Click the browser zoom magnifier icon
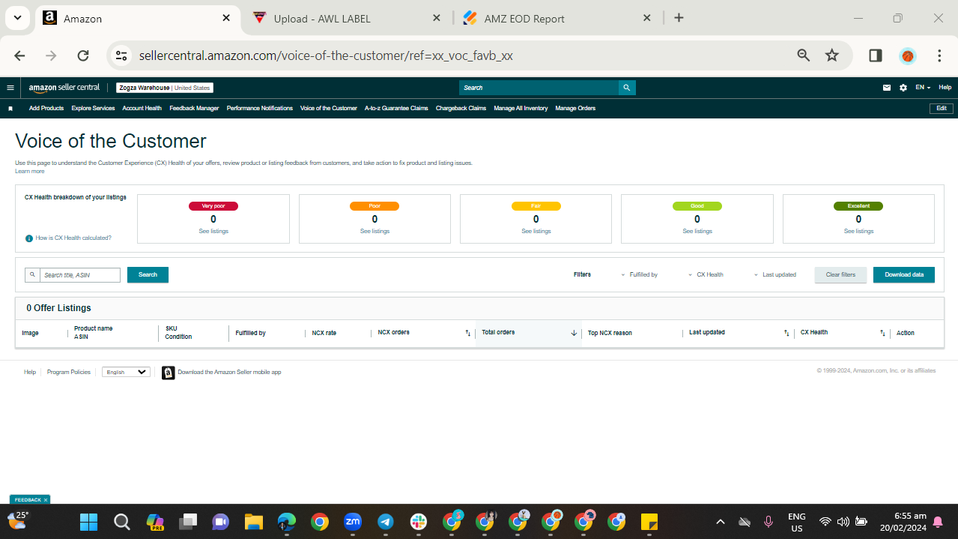 [804, 55]
